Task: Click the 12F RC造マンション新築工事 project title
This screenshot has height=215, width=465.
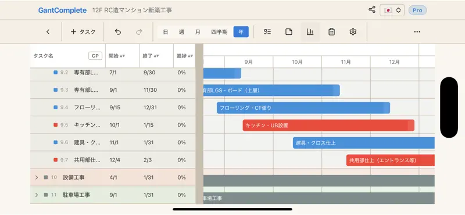Action: tap(132, 10)
